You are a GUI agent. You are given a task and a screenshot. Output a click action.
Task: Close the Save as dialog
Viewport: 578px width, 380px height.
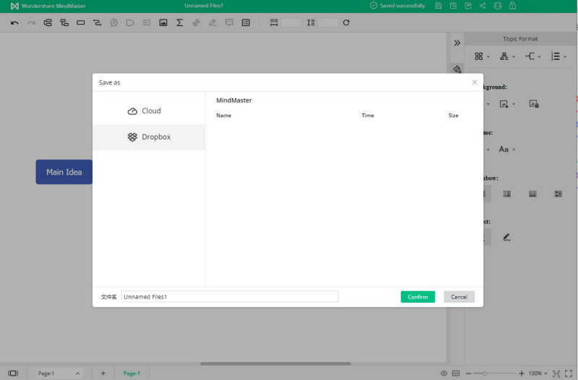[475, 82]
